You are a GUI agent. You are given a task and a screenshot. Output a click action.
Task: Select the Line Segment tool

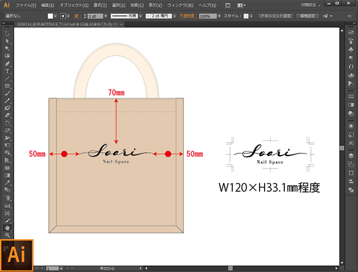[7, 78]
